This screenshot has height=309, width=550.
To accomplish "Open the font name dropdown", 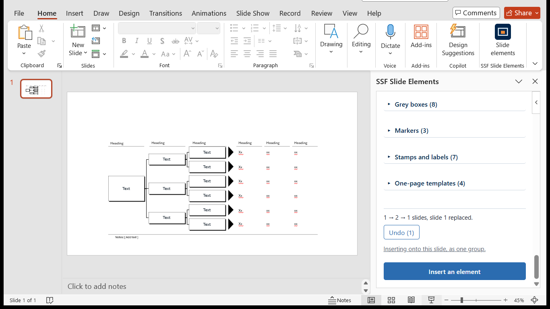I will click(x=193, y=29).
